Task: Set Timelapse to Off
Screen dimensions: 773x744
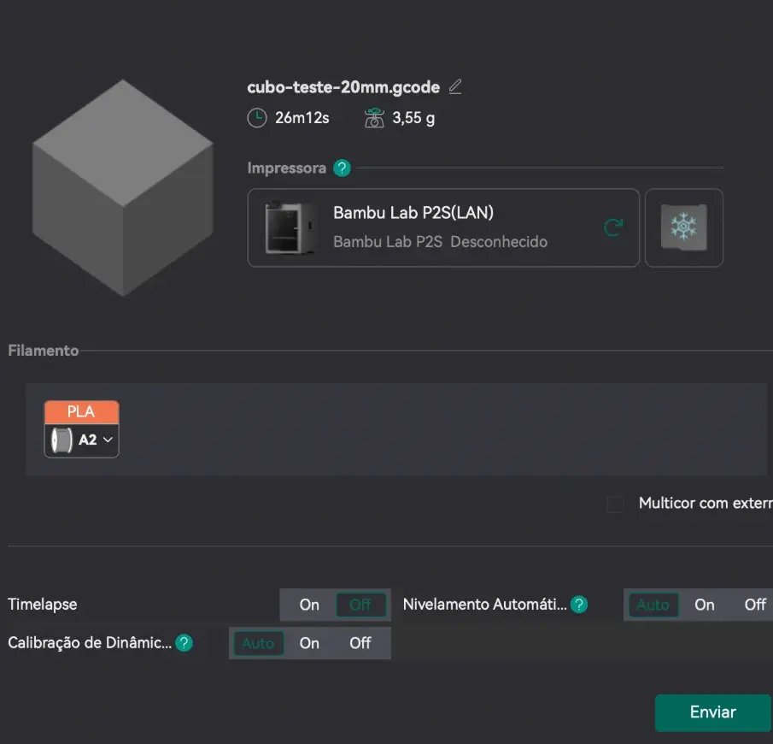Action: point(360,605)
